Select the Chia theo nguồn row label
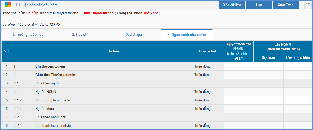 49,83
